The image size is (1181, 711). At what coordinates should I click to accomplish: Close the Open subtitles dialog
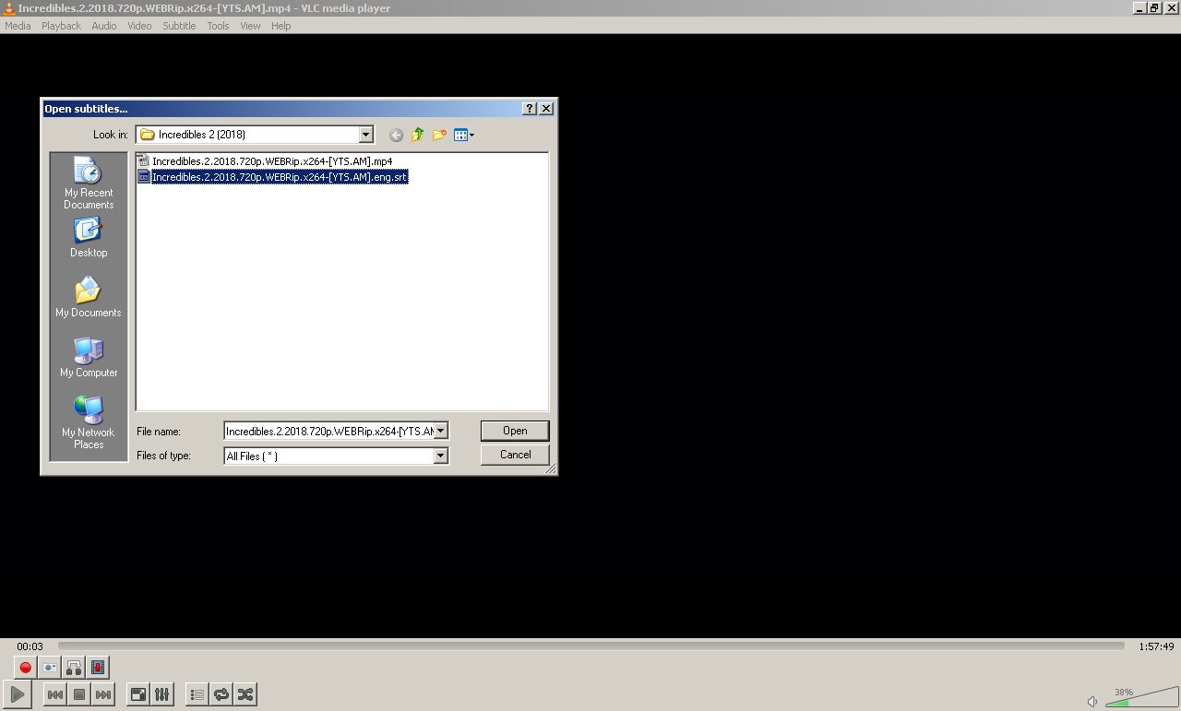click(x=546, y=109)
